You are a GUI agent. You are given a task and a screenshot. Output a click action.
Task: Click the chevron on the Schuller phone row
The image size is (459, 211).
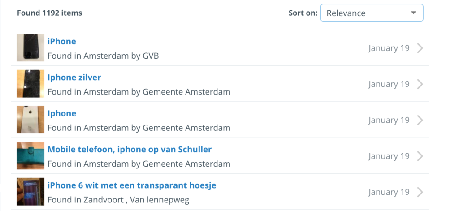pos(420,156)
